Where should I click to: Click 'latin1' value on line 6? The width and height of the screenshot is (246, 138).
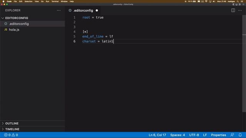click(x=107, y=41)
